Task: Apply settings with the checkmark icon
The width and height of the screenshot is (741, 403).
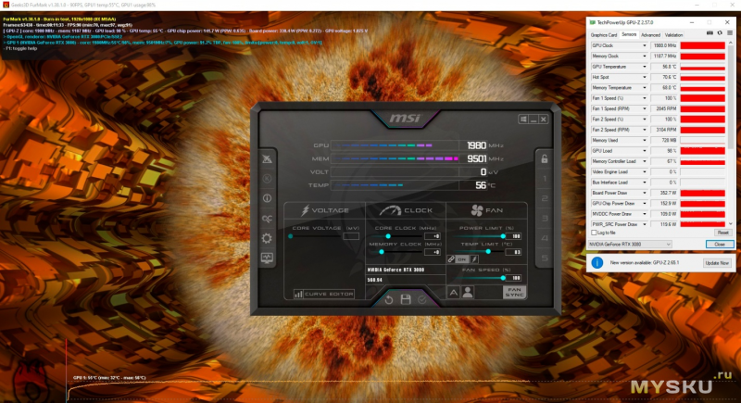Action: click(x=422, y=299)
